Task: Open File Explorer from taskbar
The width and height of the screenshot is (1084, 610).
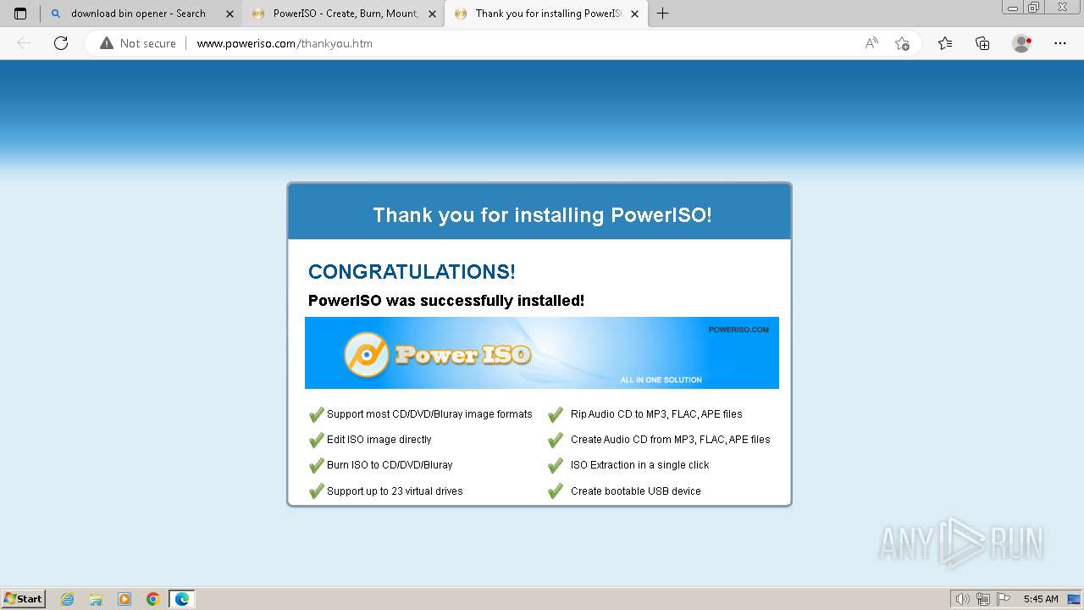Action: 96,599
